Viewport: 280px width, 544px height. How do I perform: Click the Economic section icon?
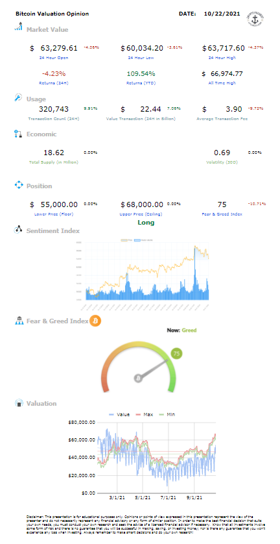pyautogui.click(x=18, y=134)
